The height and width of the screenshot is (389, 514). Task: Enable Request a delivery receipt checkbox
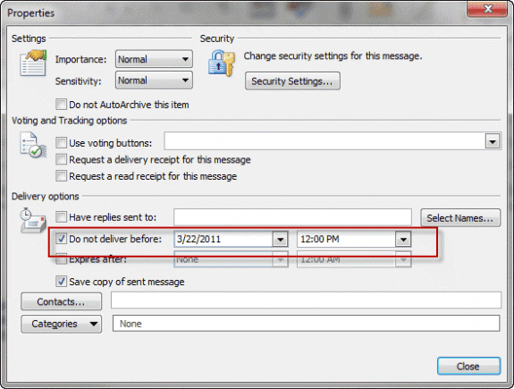[61, 159]
